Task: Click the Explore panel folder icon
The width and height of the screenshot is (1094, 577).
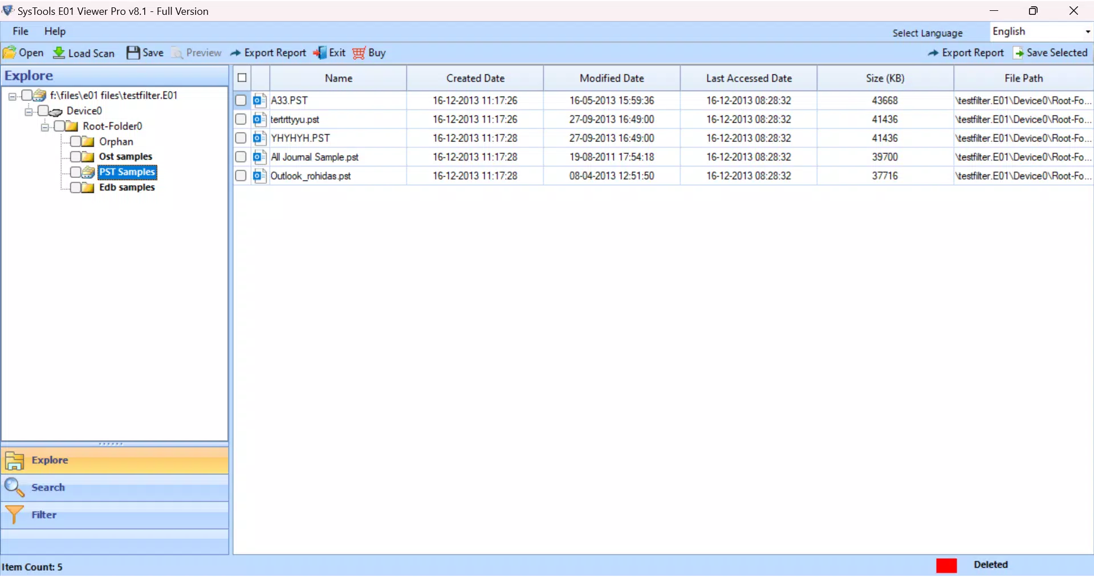Action: click(x=14, y=461)
